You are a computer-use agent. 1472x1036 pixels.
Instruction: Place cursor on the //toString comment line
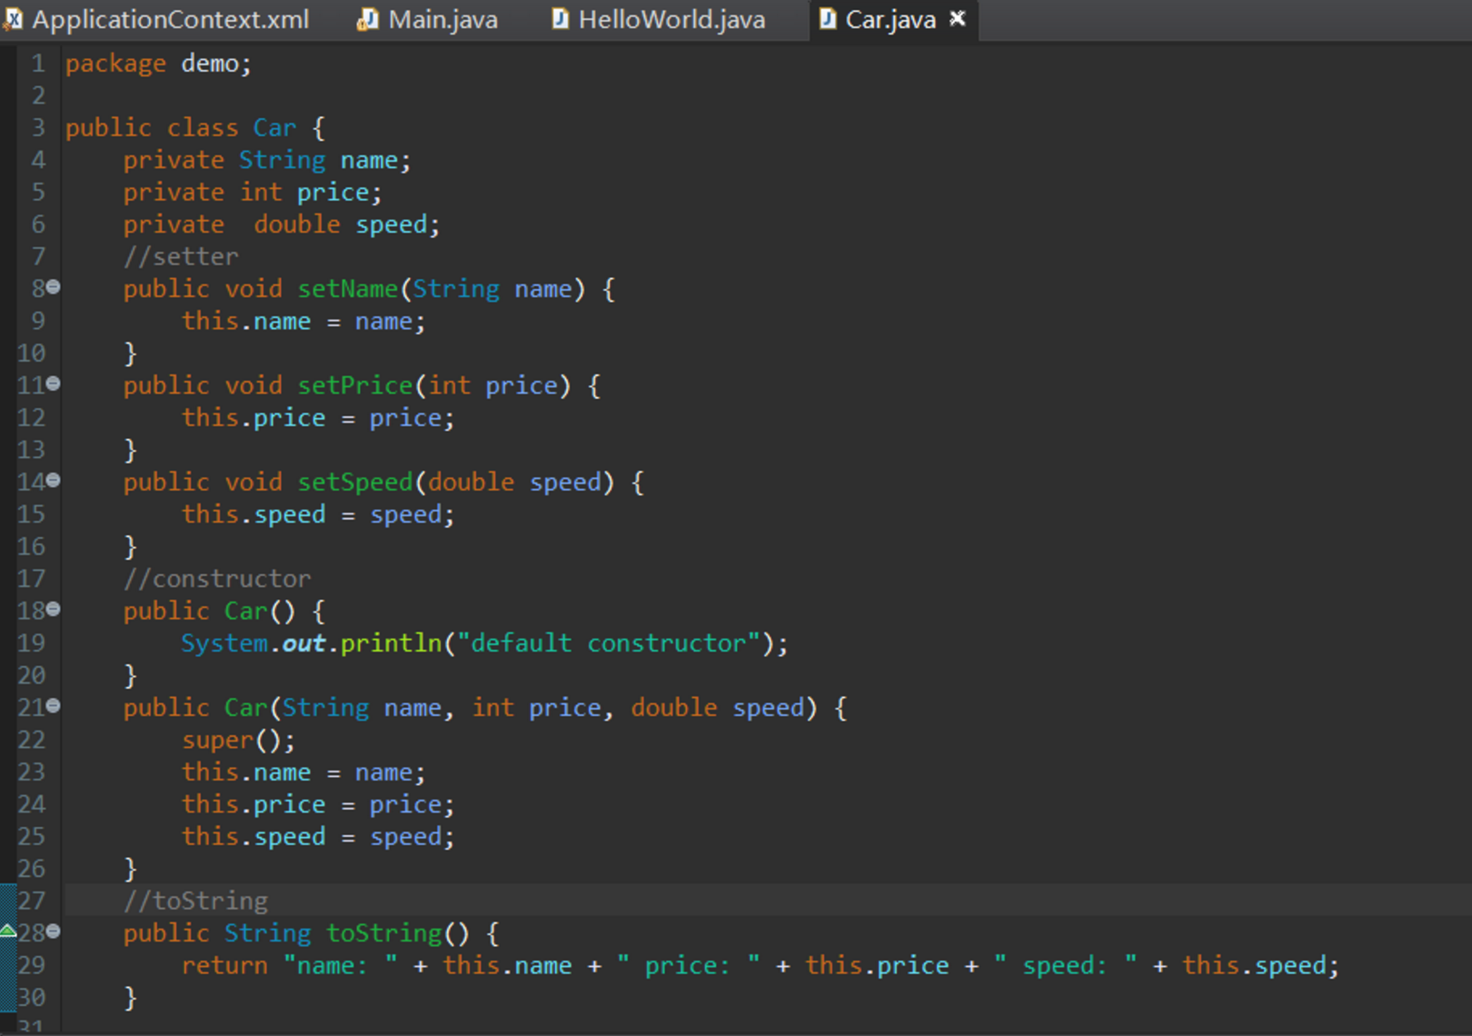point(195,901)
